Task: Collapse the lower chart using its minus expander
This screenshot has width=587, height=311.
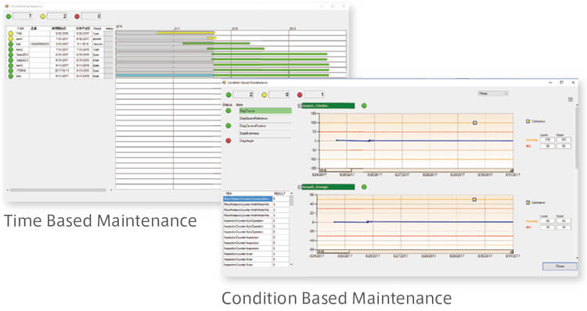Action: (x=300, y=187)
